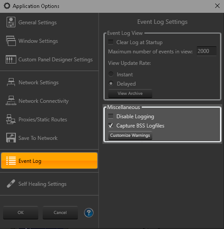Open General Settings via its sliders icon
224x229 pixels.
click(x=11, y=22)
